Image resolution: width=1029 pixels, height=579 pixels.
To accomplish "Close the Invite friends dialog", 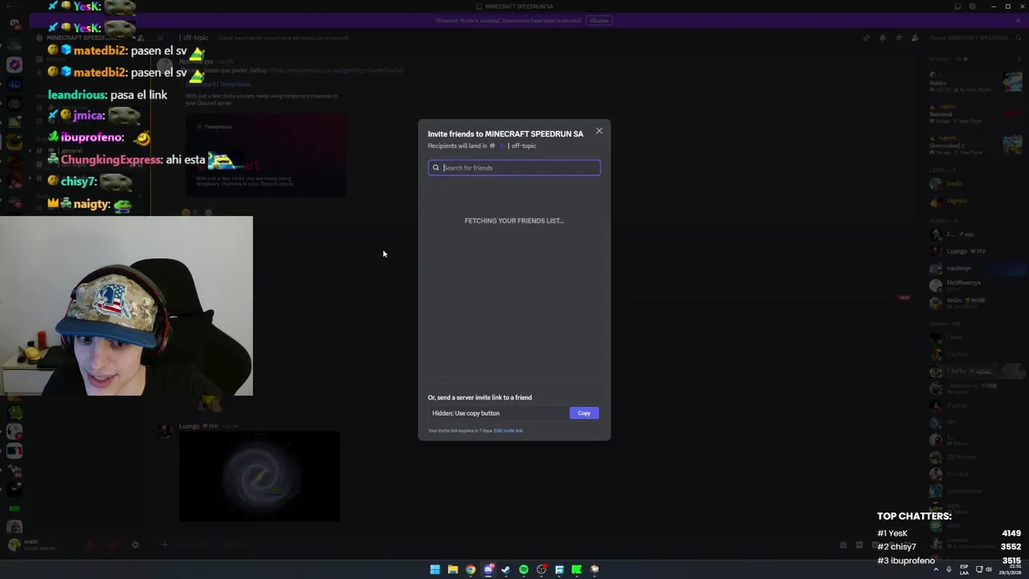I will [599, 131].
